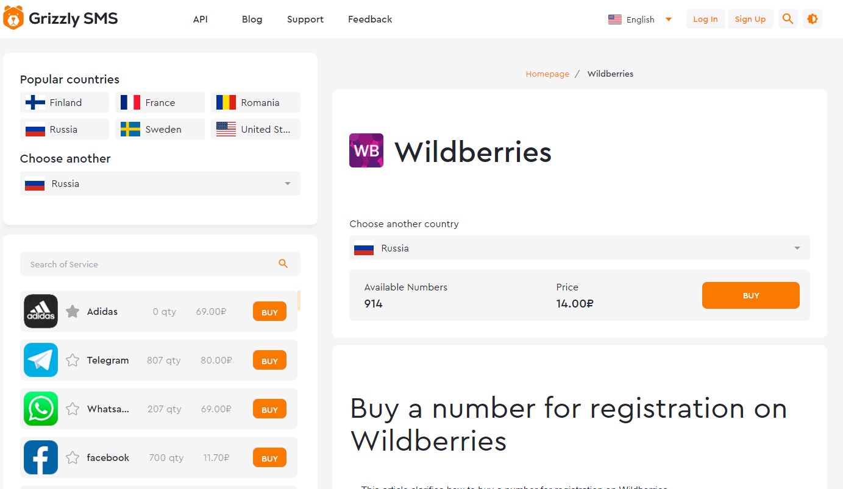Viewport: 843px width, 489px height.
Task: Go to the Blog menu item
Action: (252, 19)
